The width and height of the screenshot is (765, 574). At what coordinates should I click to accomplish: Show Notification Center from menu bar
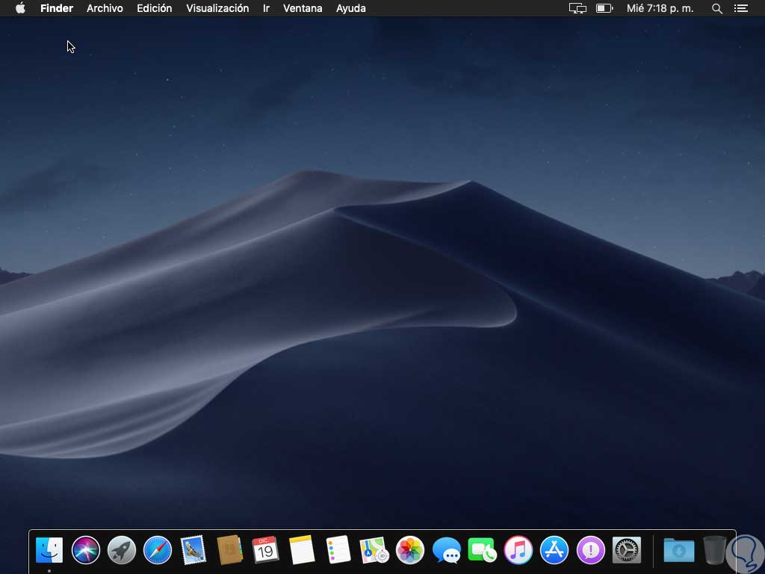(x=741, y=8)
